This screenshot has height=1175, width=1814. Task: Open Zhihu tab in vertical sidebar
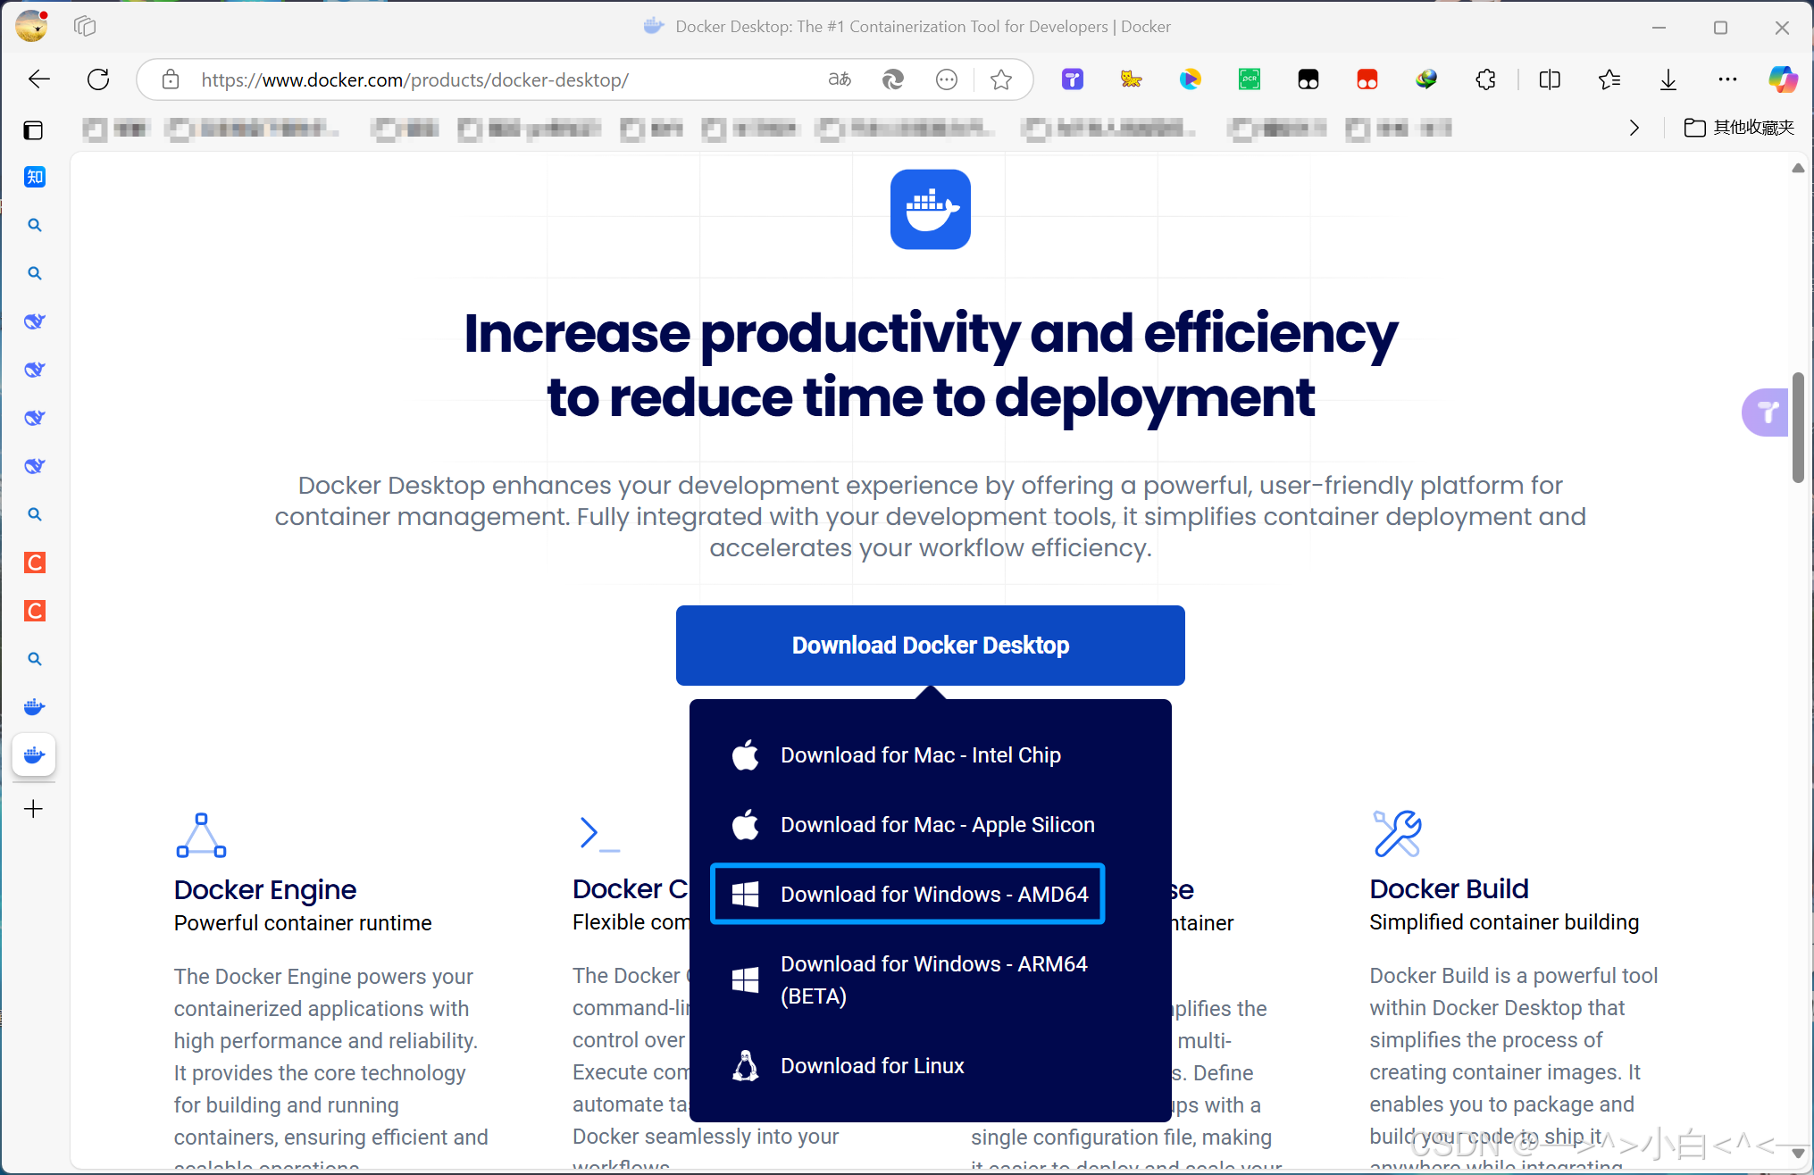[34, 177]
